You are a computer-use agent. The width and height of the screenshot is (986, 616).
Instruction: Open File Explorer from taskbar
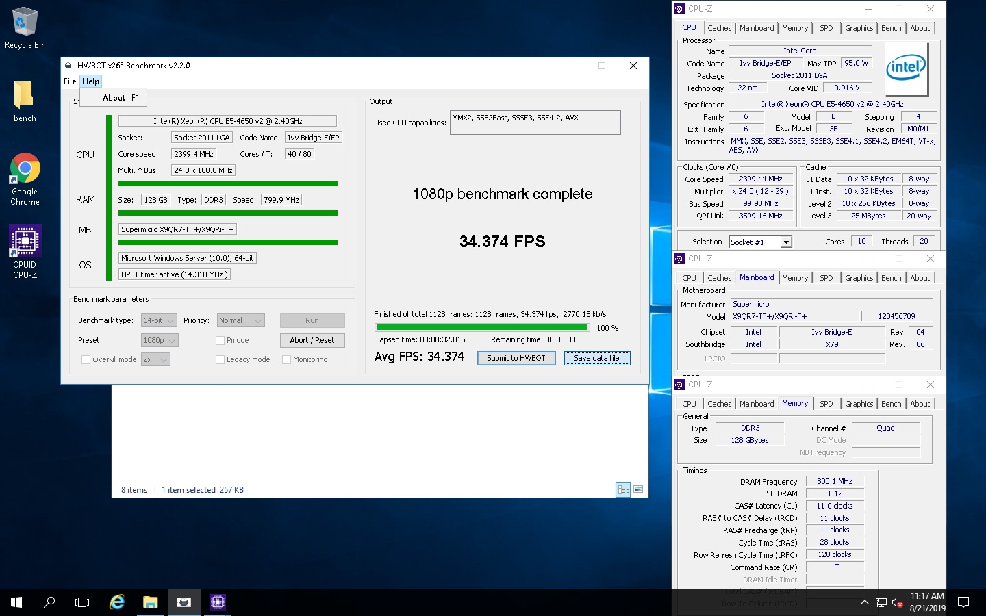click(150, 602)
